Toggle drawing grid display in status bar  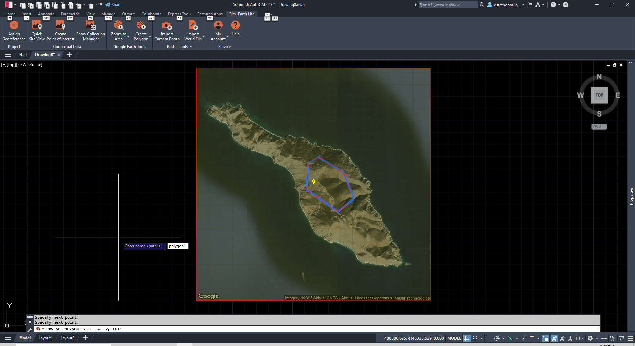(467, 338)
